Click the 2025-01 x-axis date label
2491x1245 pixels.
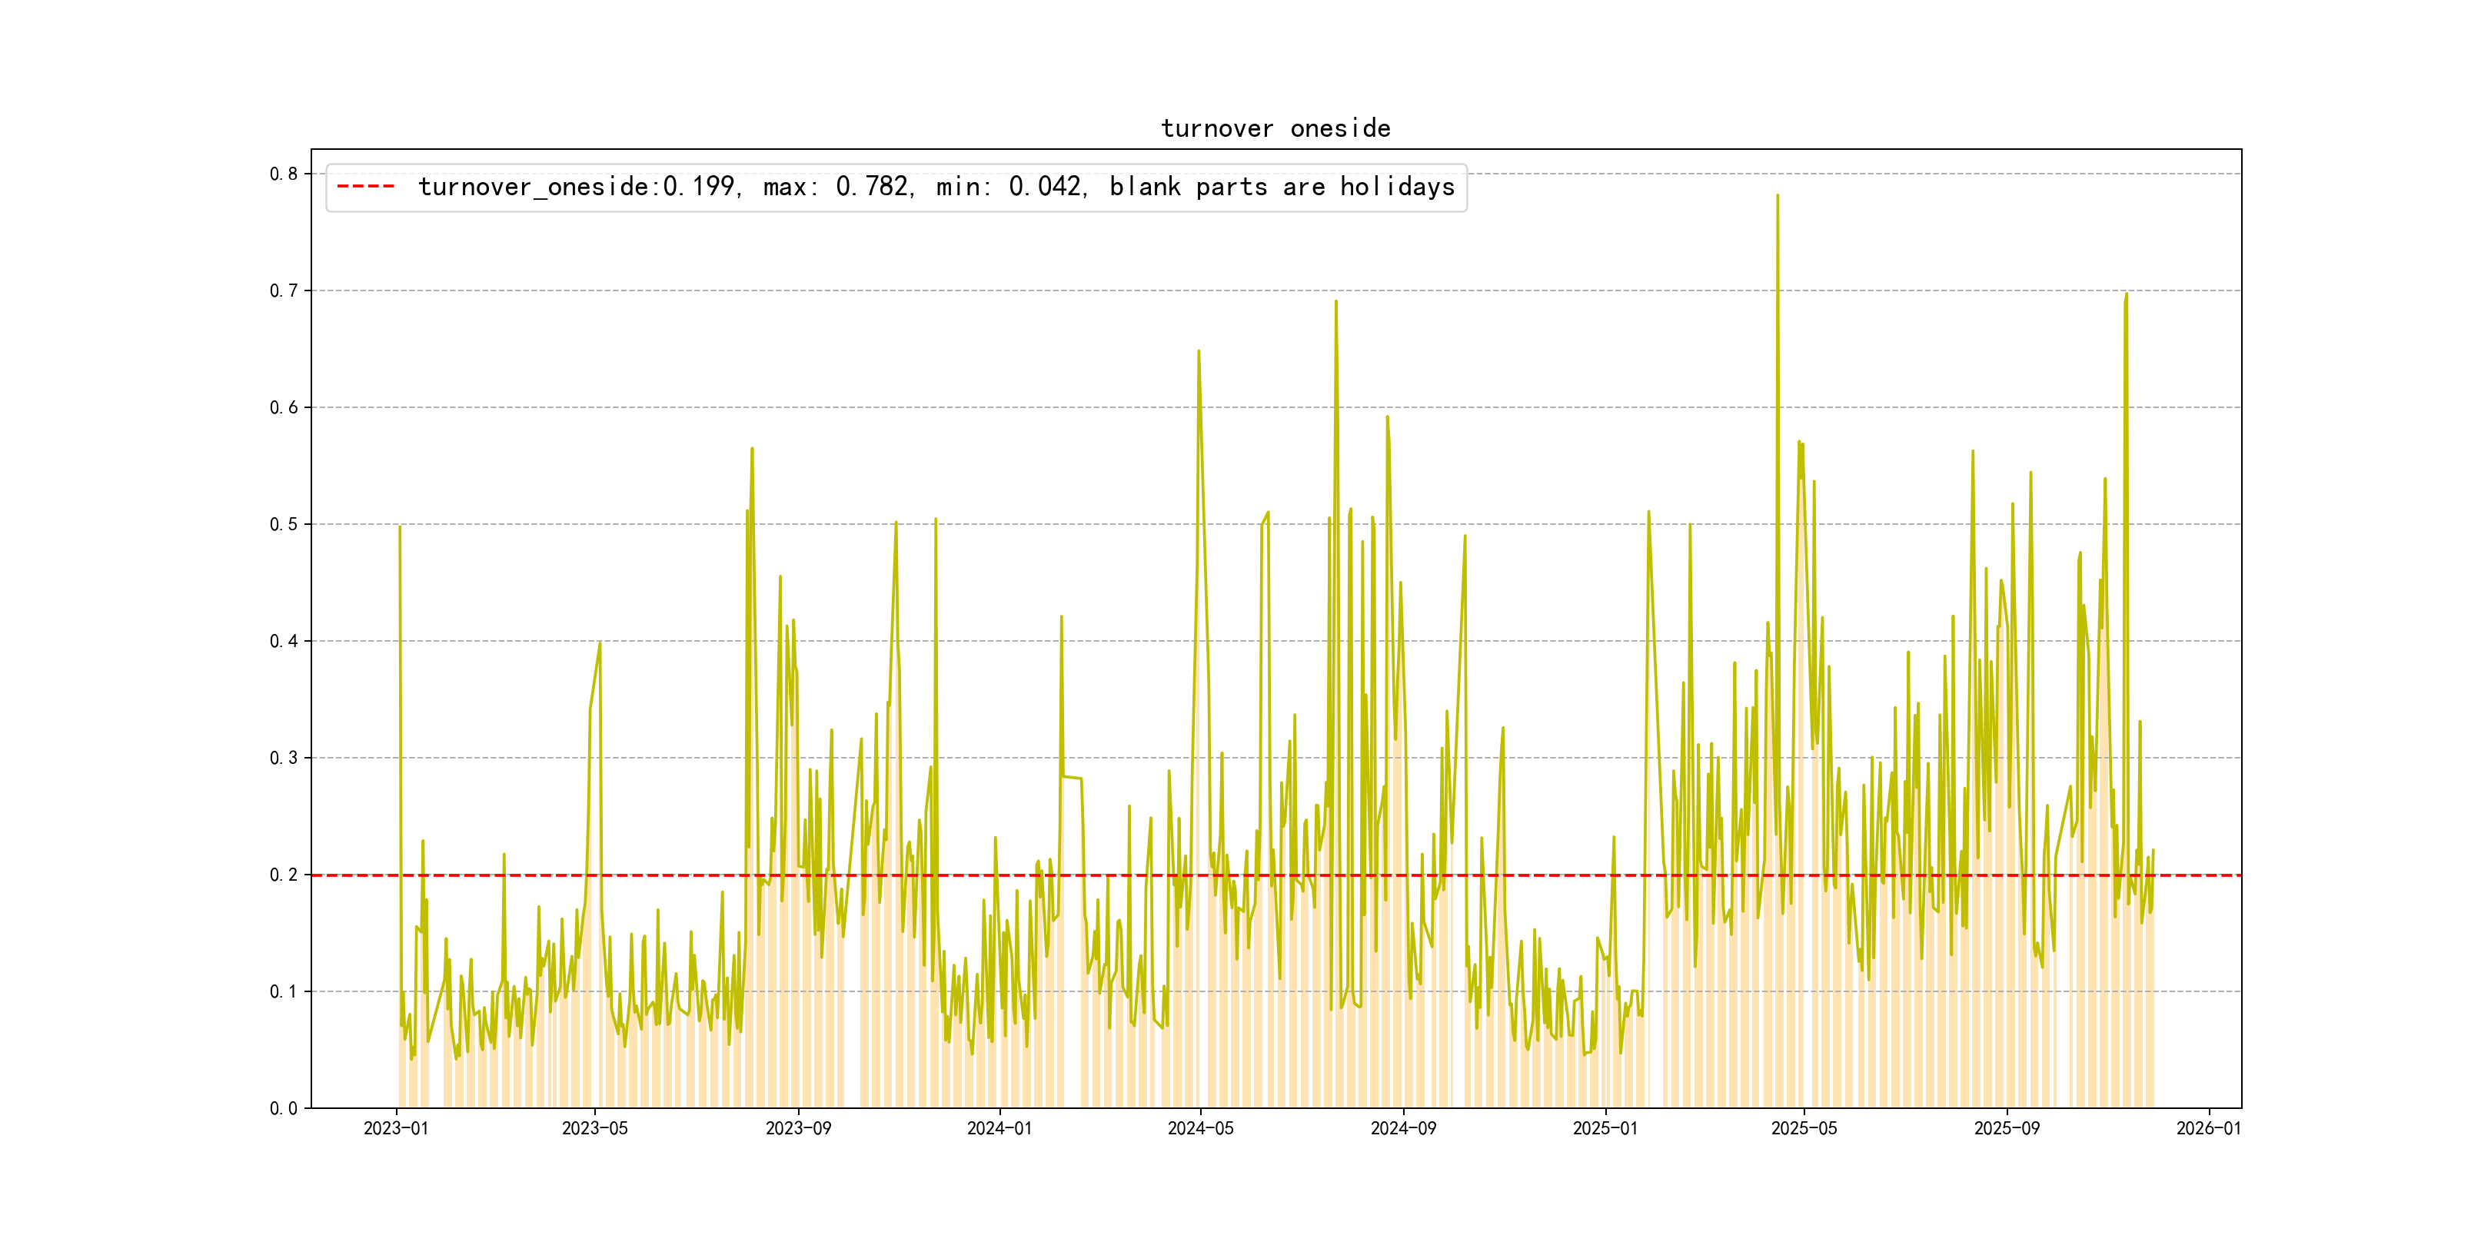tap(1605, 1129)
